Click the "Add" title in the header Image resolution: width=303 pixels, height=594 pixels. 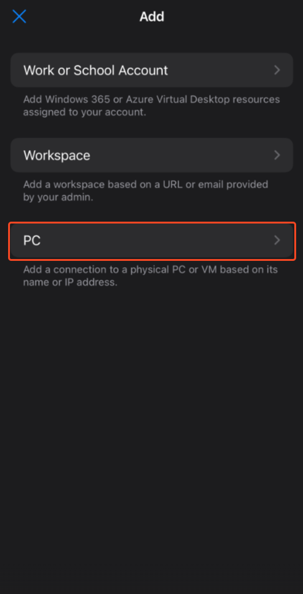(x=152, y=17)
